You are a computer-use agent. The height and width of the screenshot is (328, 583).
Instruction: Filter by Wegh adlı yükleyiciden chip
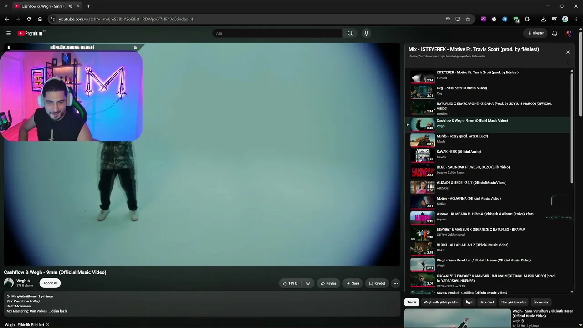click(441, 302)
